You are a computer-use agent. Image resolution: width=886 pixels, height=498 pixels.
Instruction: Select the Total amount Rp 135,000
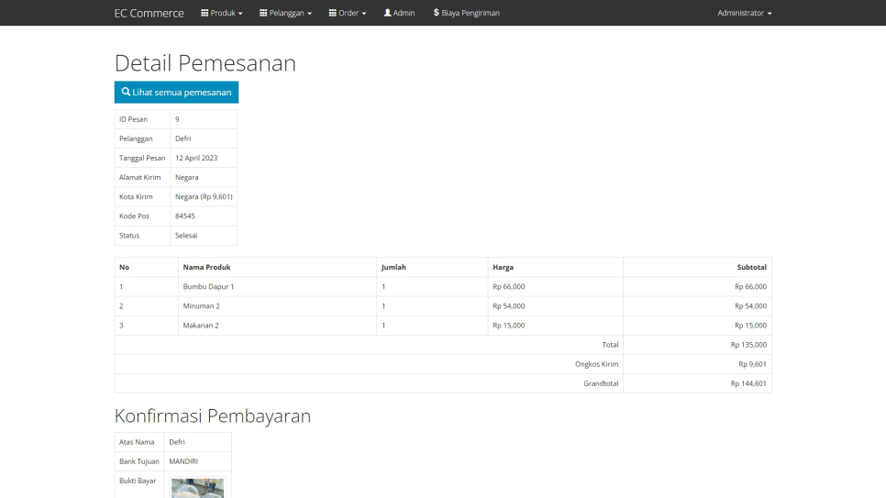748,345
